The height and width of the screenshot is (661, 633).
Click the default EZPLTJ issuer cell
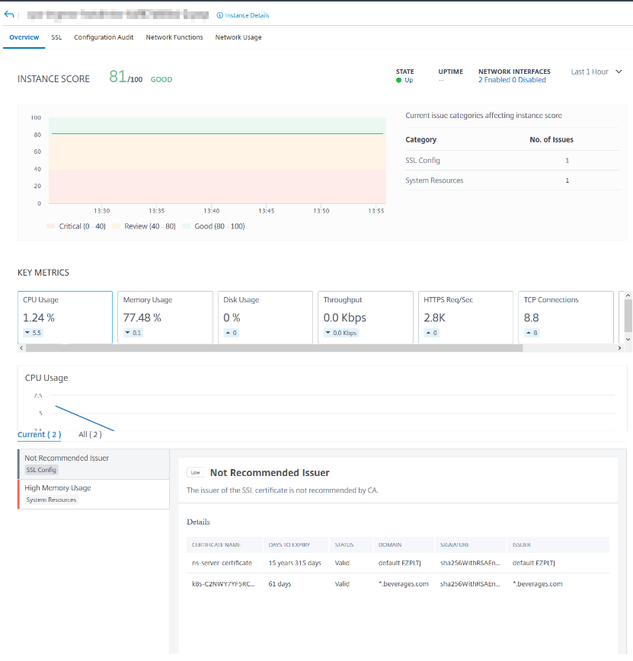(533, 563)
